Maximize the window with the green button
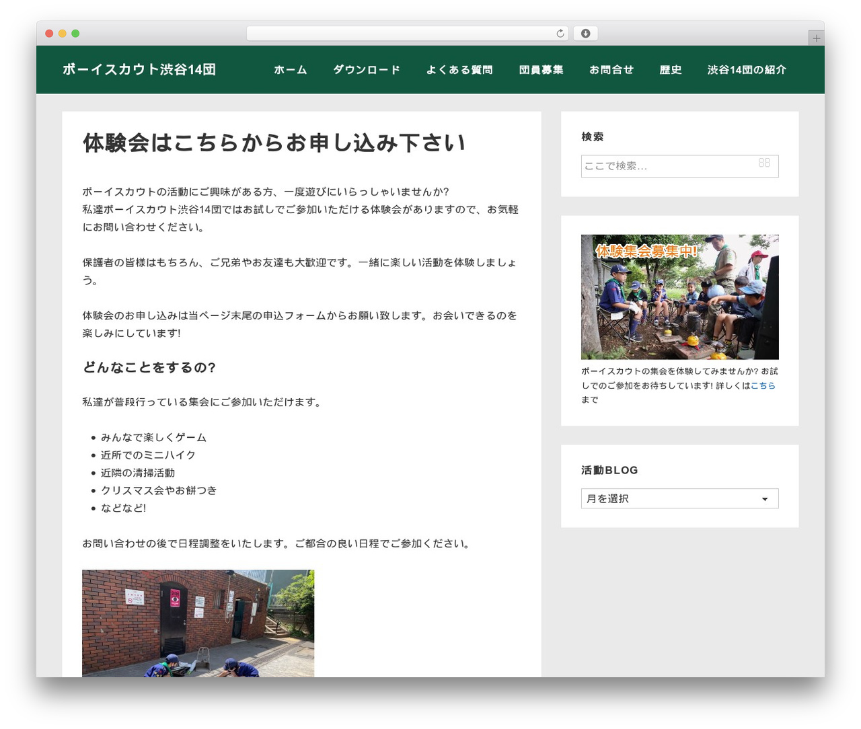Image resolution: width=861 pixels, height=729 pixels. [75, 34]
